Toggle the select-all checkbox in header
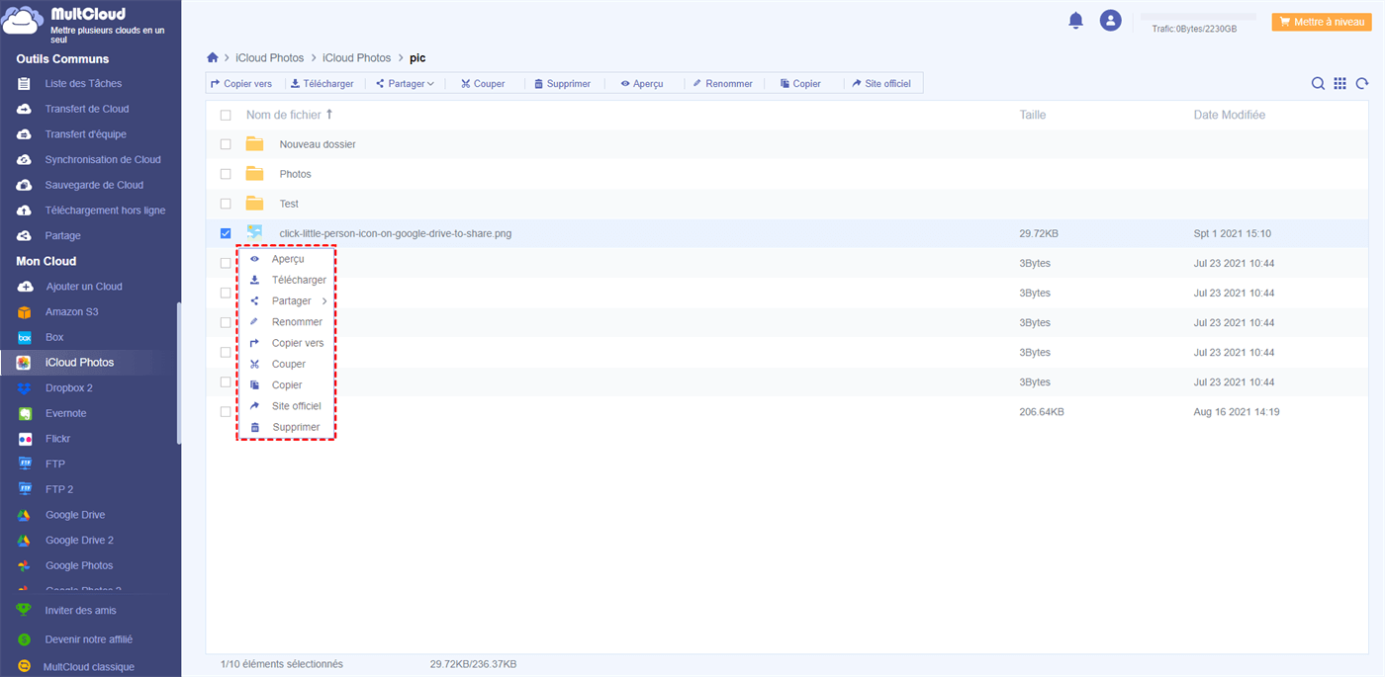1385x677 pixels. coord(226,116)
